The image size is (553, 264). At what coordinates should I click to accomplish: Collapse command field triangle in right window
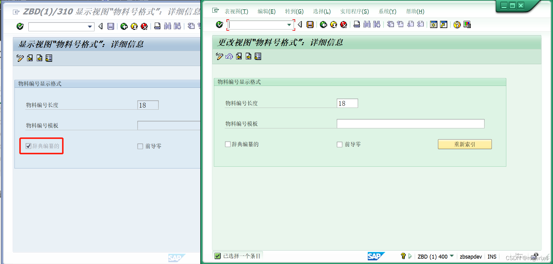[300, 24]
